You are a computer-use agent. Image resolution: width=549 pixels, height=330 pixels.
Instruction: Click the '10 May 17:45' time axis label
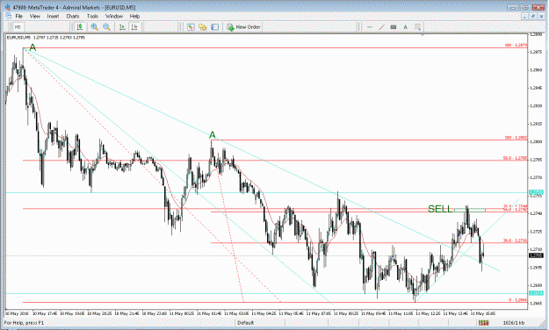pyautogui.click(x=45, y=313)
